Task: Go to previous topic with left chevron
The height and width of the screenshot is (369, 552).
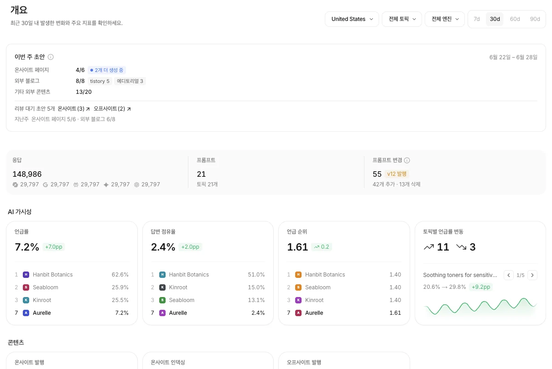Action: pyautogui.click(x=509, y=275)
